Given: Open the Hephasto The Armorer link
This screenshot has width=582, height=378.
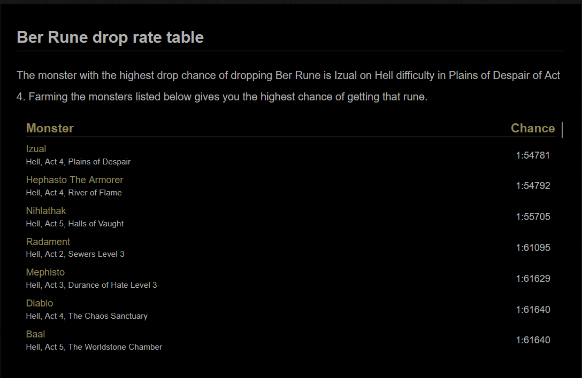Looking at the screenshot, I should pos(74,180).
